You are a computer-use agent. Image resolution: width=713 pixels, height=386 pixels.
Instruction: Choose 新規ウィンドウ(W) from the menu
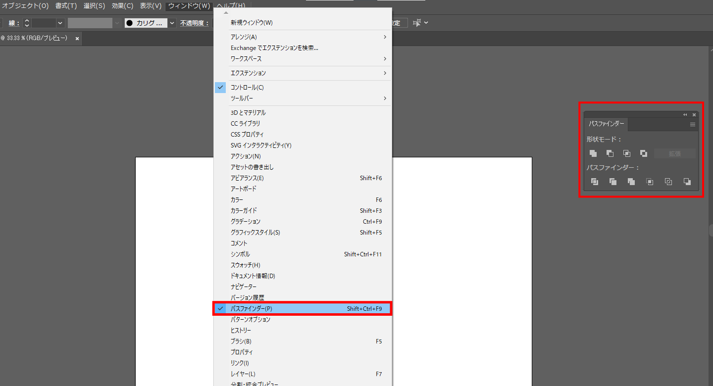(303, 23)
